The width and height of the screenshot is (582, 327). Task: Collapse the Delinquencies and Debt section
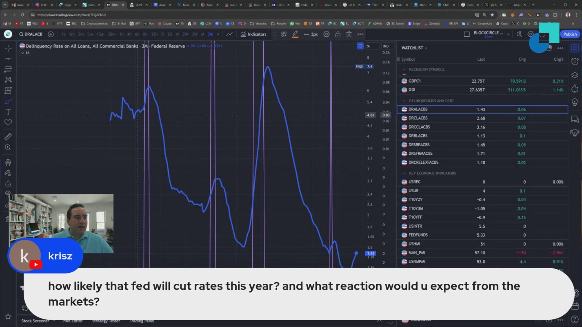[x=404, y=101]
